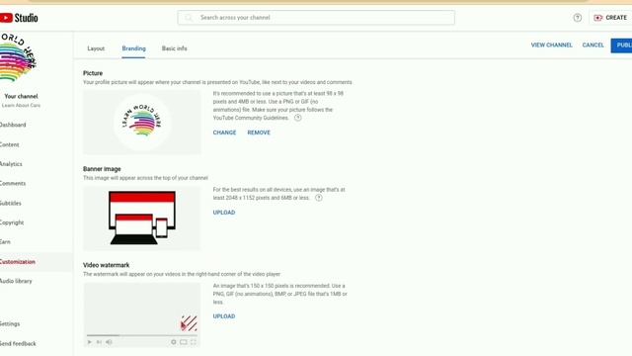632x356 pixels.
Task: Click UPLOAD for the video watermark
Action: [224, 316]
